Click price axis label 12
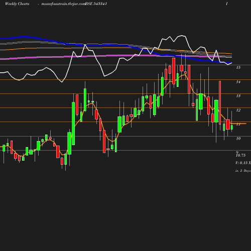 coord(238,110)
